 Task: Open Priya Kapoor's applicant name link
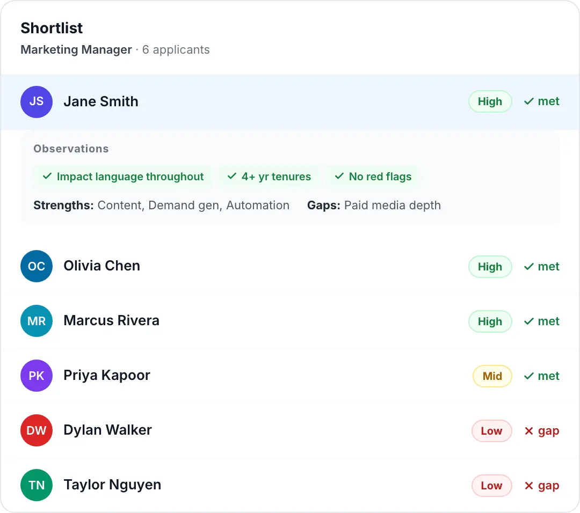pos(106,376)
